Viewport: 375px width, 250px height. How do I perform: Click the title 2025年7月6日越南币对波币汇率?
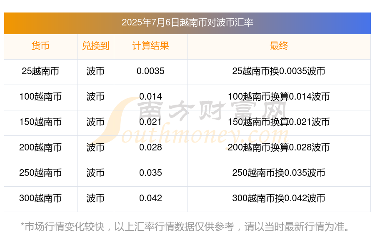pyautogui.click(x=187, y=22)
